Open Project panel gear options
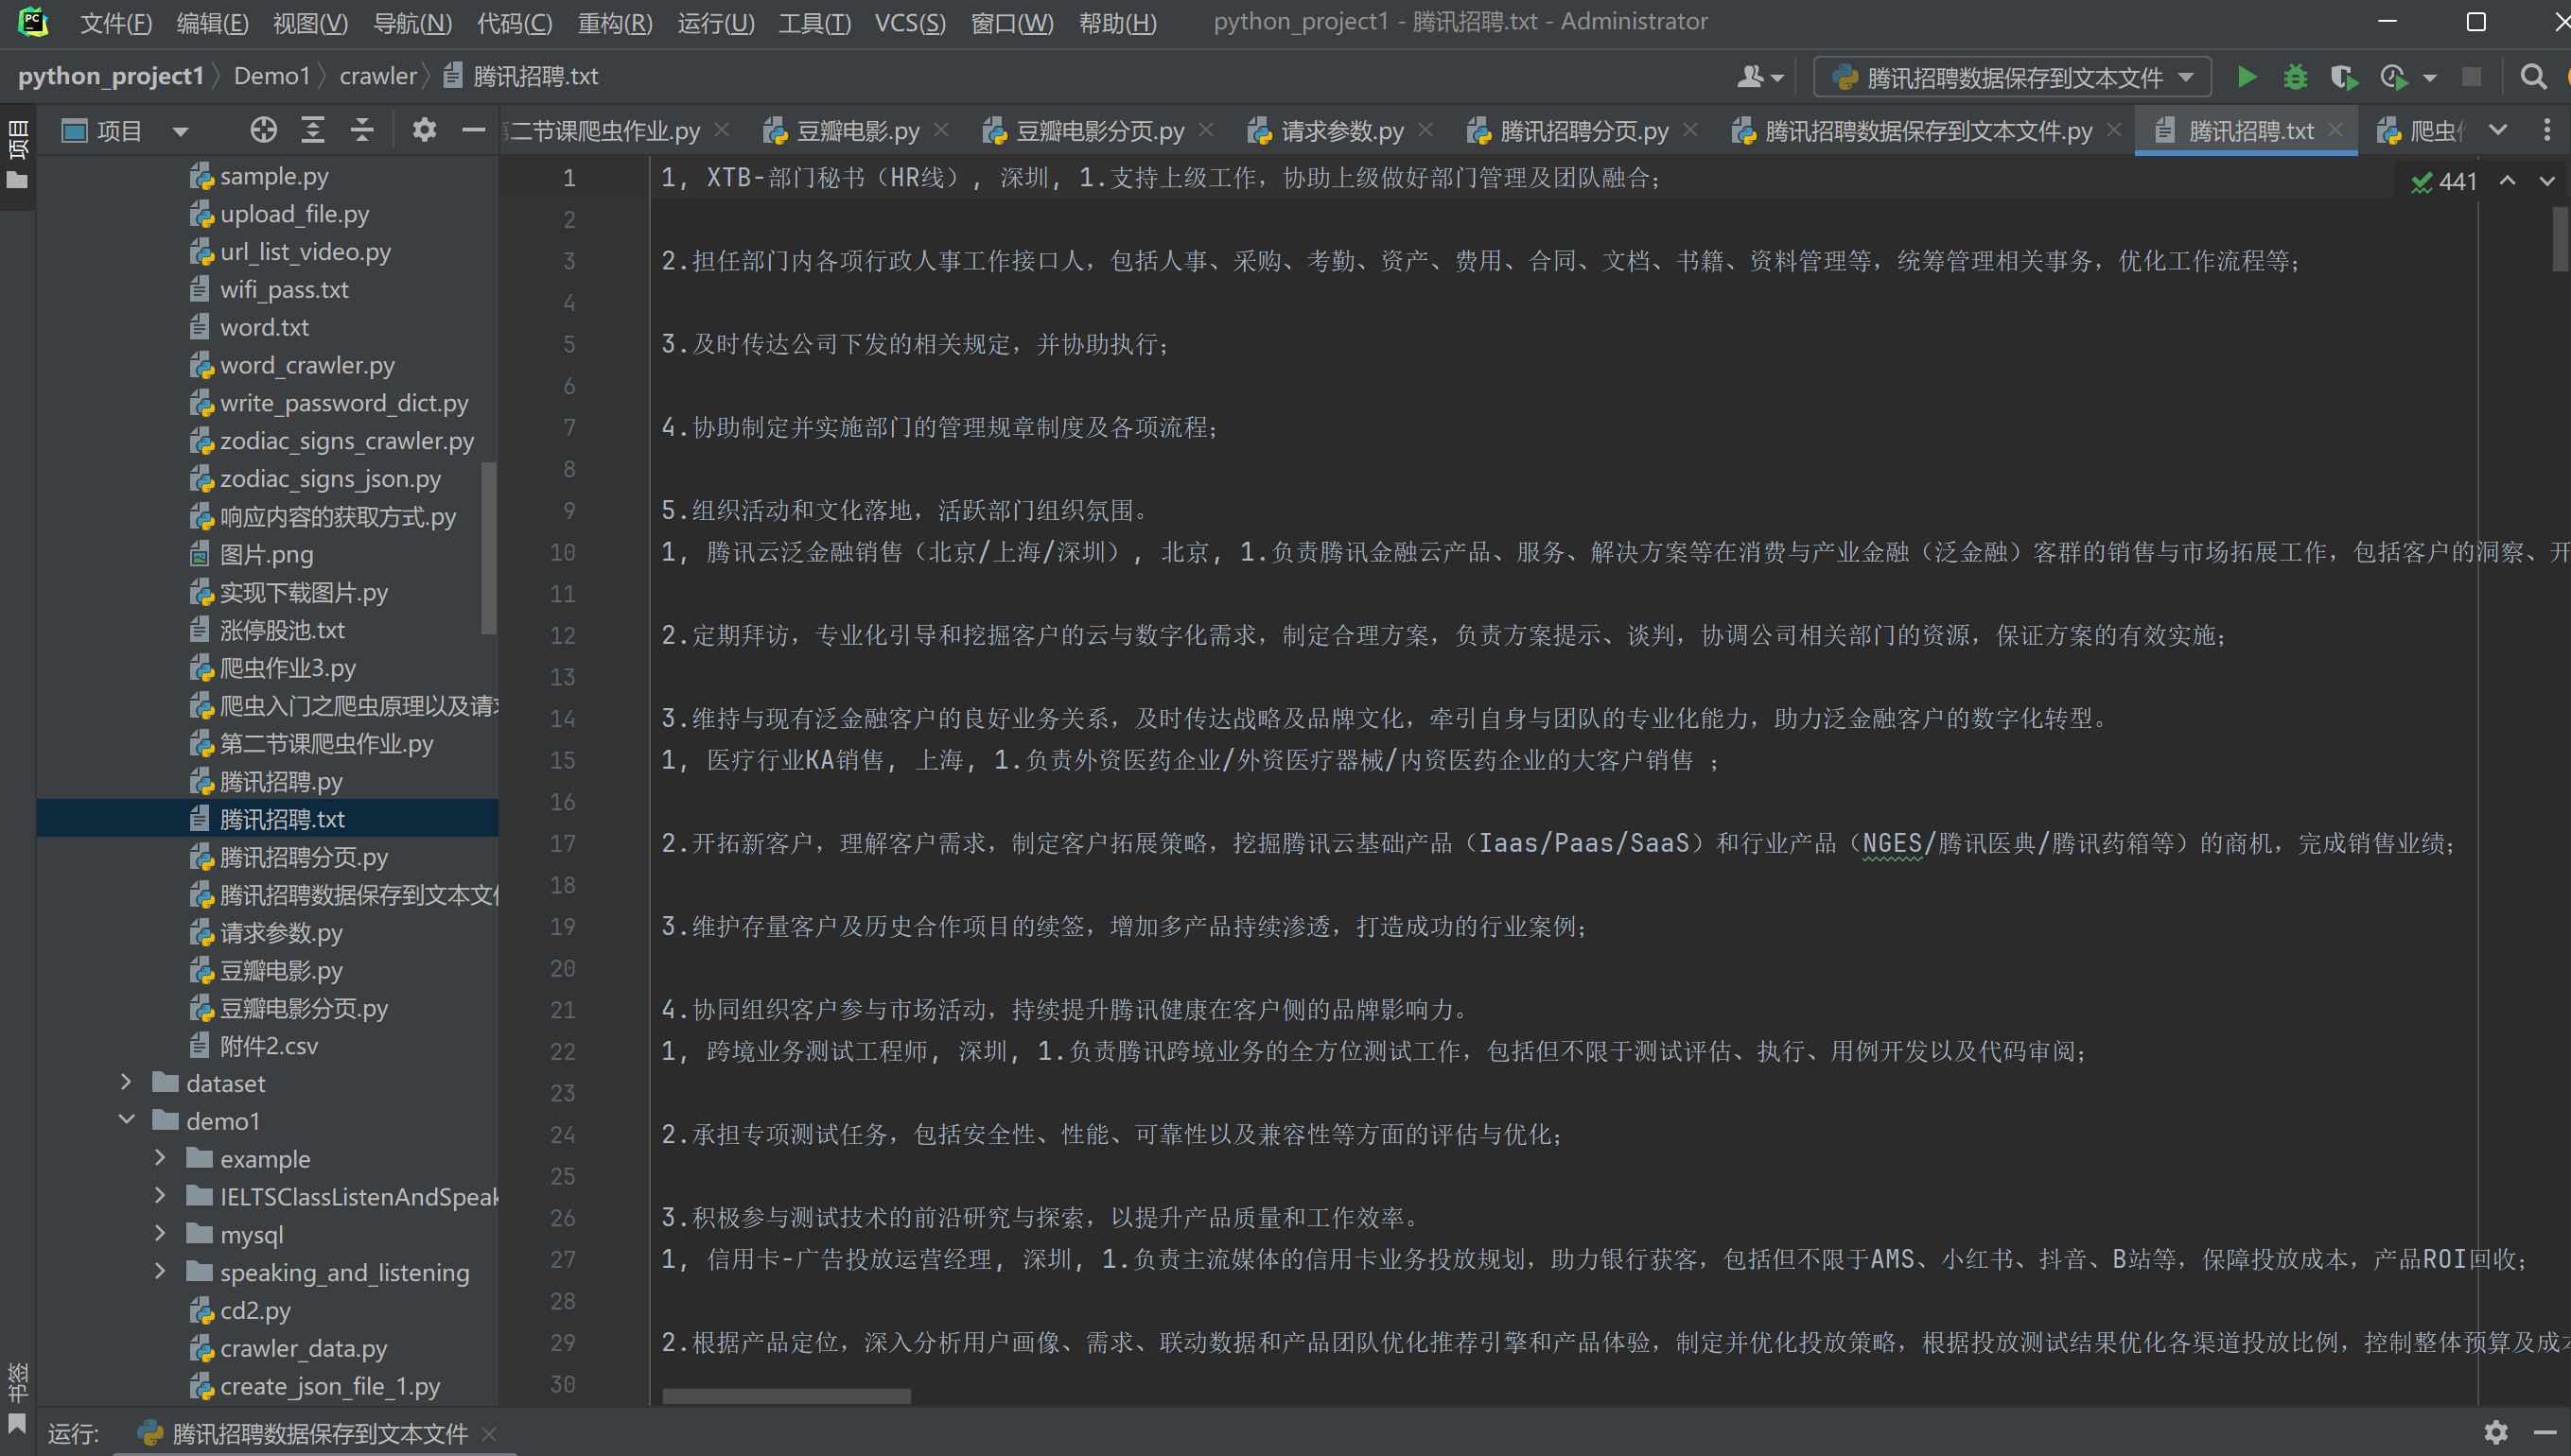 424,130
